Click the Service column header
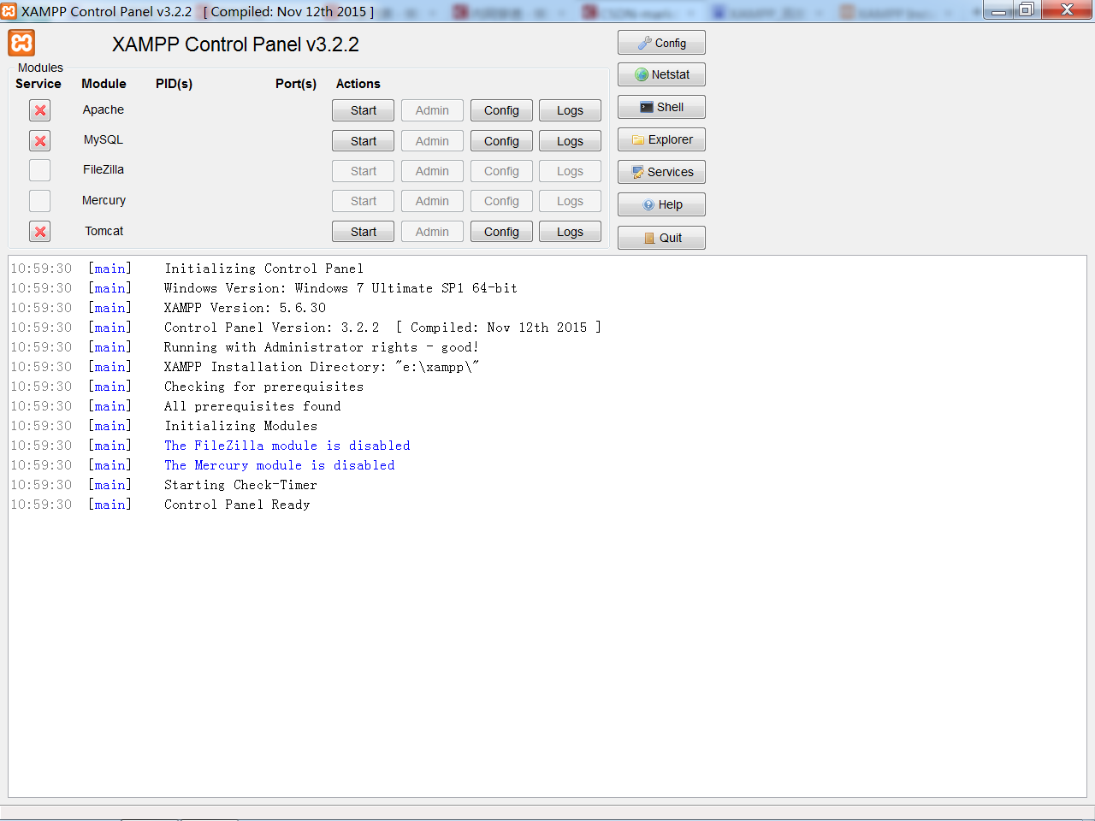The height and width of the screenshot is (821, 1095). point(38,84)
